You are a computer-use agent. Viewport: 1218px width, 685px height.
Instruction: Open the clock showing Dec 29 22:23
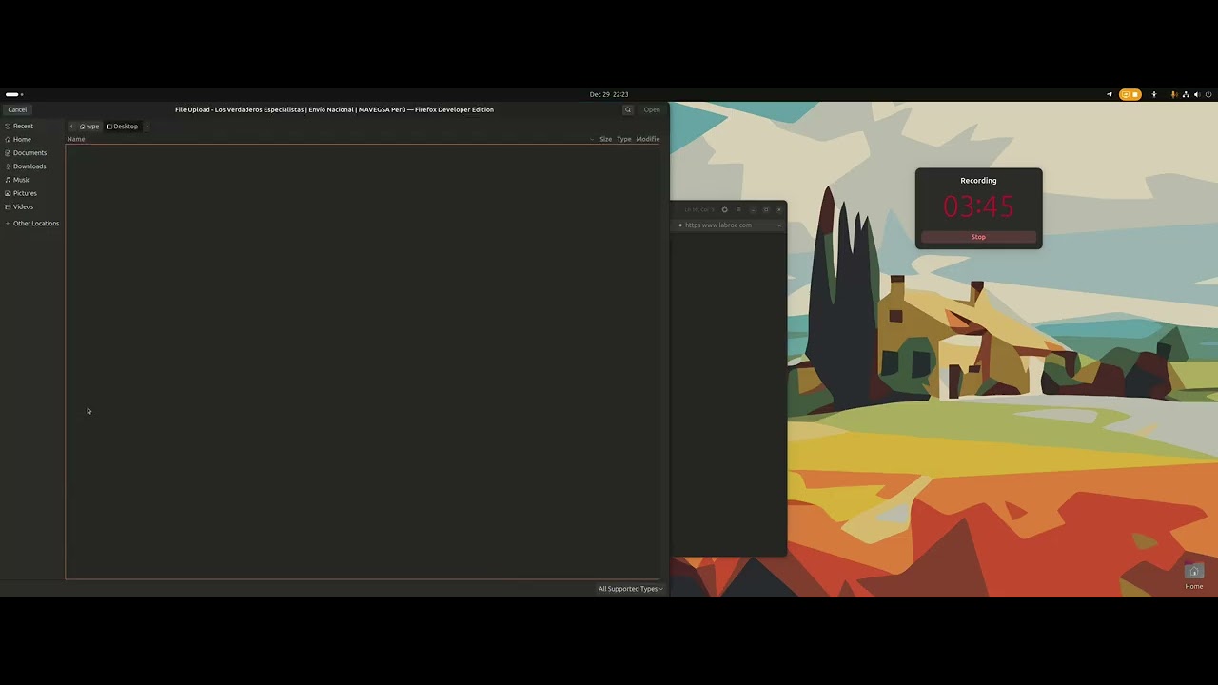609,94
